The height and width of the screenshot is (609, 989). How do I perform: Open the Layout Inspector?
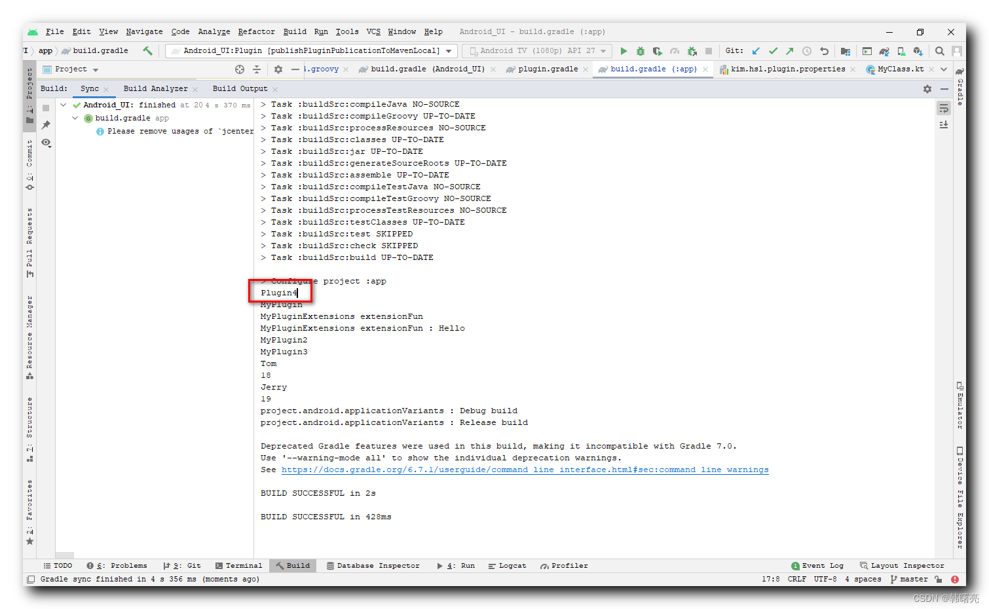click(902, 566)
